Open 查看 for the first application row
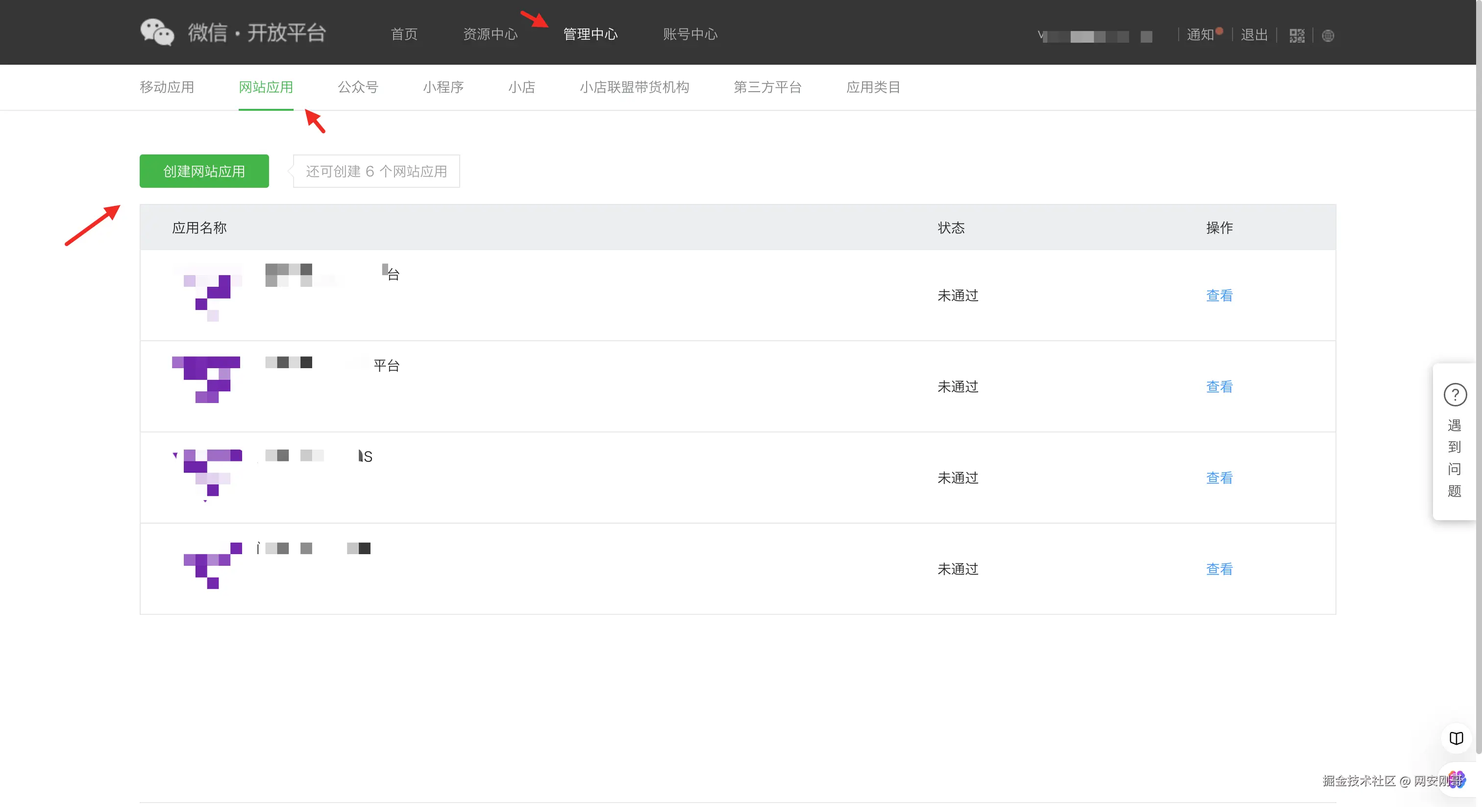1482x807 pixels. (x=1219, y=295)
